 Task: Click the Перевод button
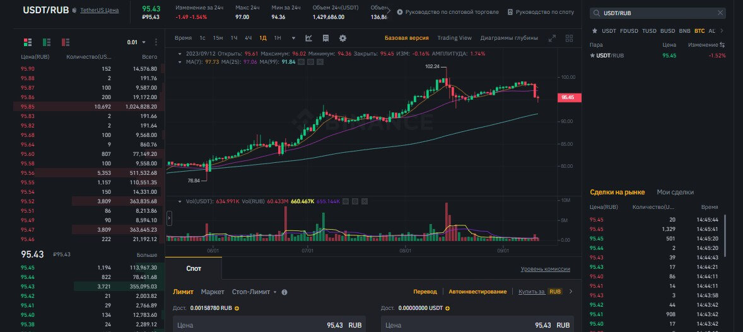pos(425,292)
